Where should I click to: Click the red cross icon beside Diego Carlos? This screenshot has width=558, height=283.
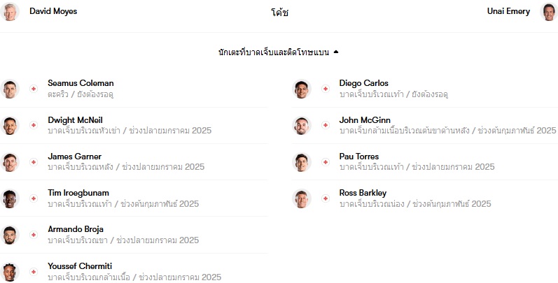click(326, 89)
